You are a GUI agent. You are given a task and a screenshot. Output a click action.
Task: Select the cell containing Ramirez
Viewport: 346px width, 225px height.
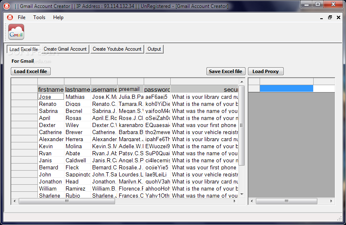(x=77, y=188)
